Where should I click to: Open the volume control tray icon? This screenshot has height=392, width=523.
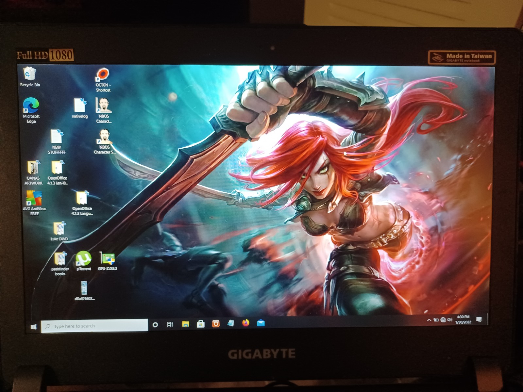[449, 320]
